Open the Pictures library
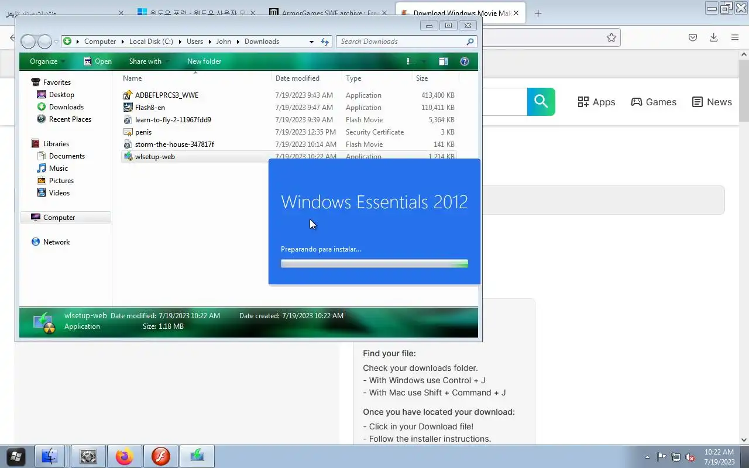Viewport: 749px width, 468px height. tap(61, 181)
